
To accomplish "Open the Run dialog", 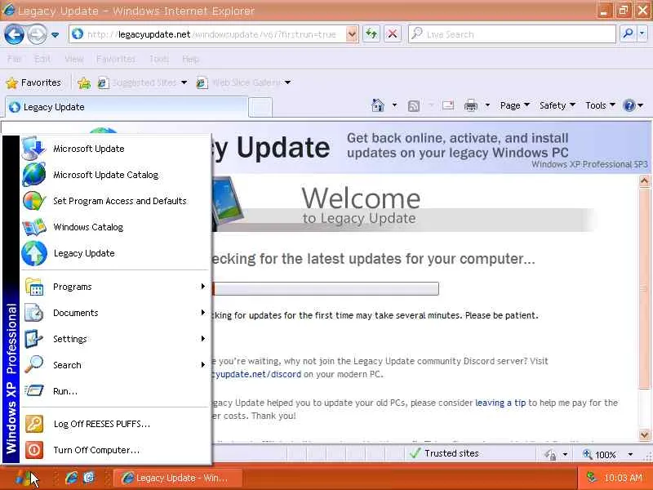I will 116,391.
